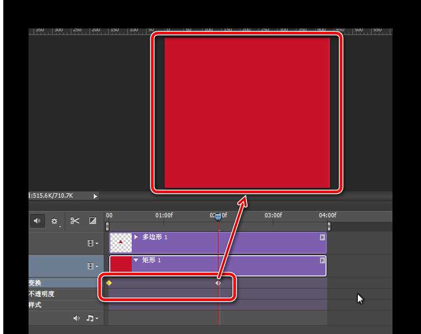
Task: Open the audio track music note menu
Action: pyautogui.click(x=92, y=318)
